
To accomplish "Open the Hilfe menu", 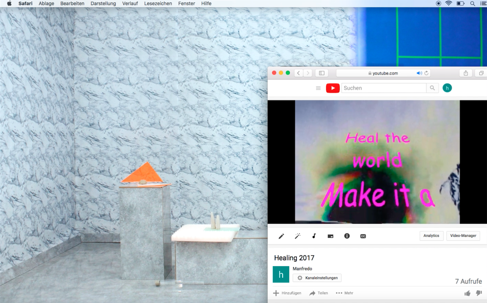I will pos(206,3).
